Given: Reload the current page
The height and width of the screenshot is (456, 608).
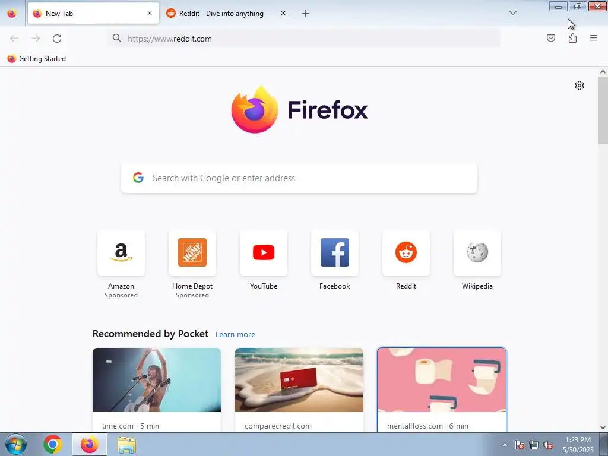Looking at the screenshot, I should [57, 39].
